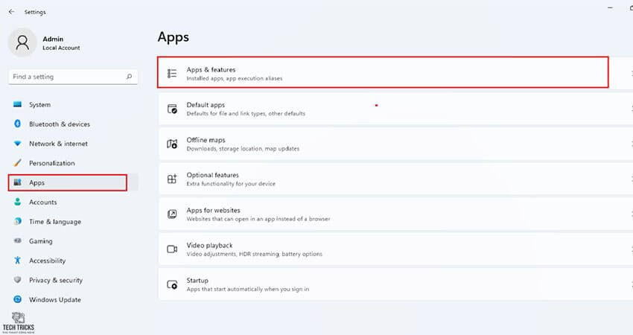Click 'Extra functionality for your device' text
The image size is (633, 335).
tap(231, 184)
